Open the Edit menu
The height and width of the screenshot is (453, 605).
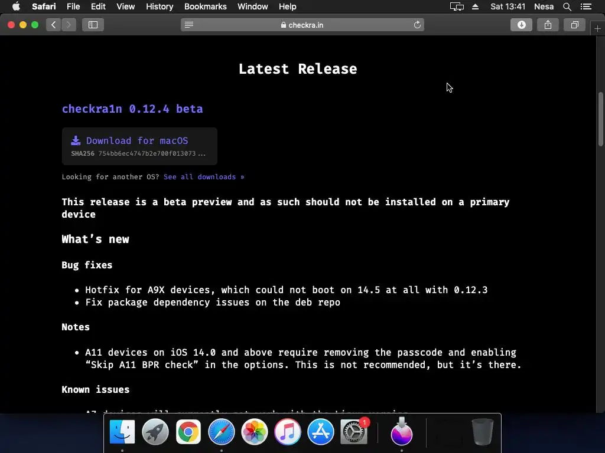pos(98,6)
